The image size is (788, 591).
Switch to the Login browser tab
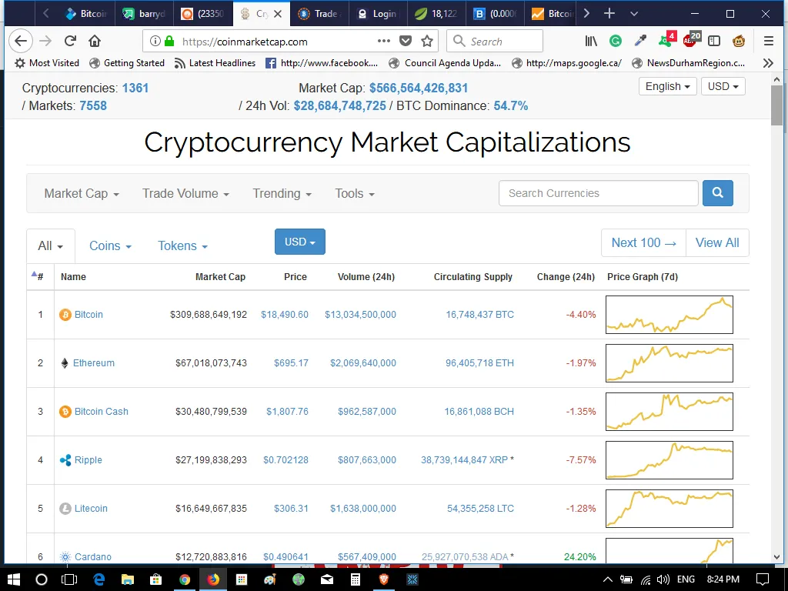pyautogui.click(x=379, y=14)
